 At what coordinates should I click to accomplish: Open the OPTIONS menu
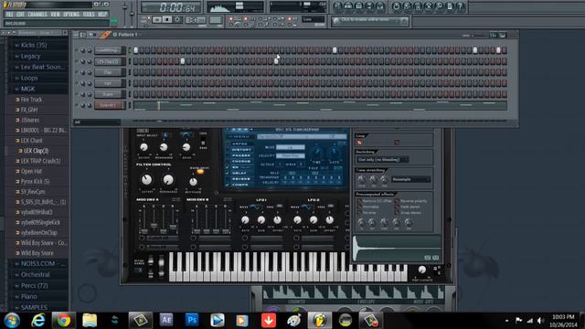71,15
